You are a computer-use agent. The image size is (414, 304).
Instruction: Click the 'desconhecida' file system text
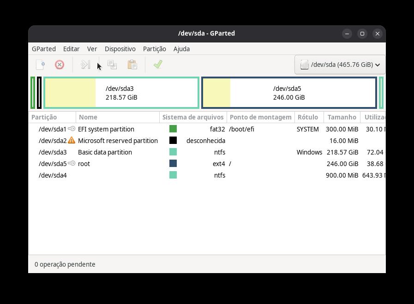point(206,141)
